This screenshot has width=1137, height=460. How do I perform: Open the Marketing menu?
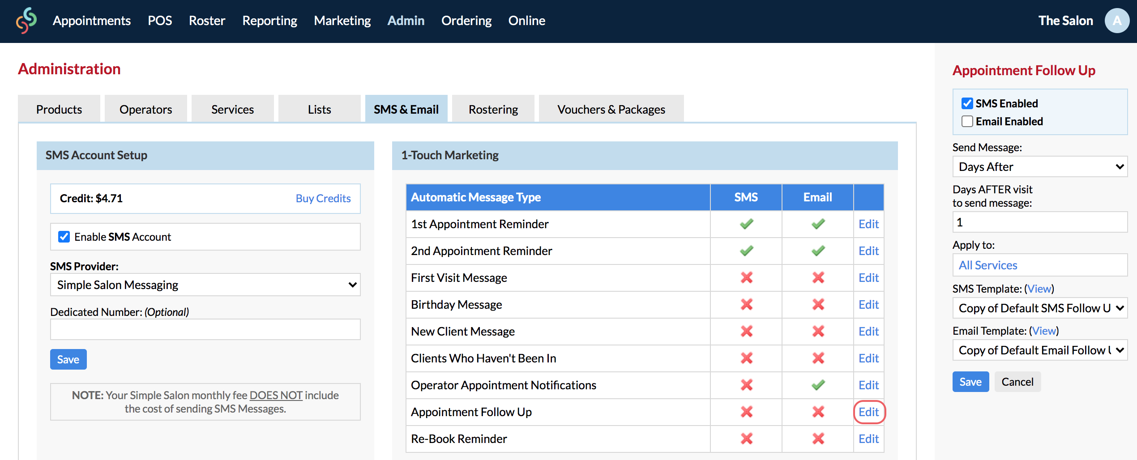point(342,21)
